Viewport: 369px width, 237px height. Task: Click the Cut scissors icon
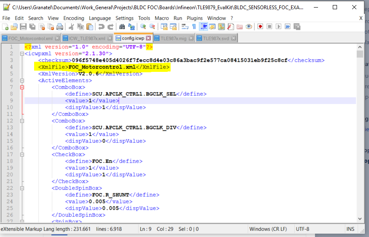tap(71, 26)
